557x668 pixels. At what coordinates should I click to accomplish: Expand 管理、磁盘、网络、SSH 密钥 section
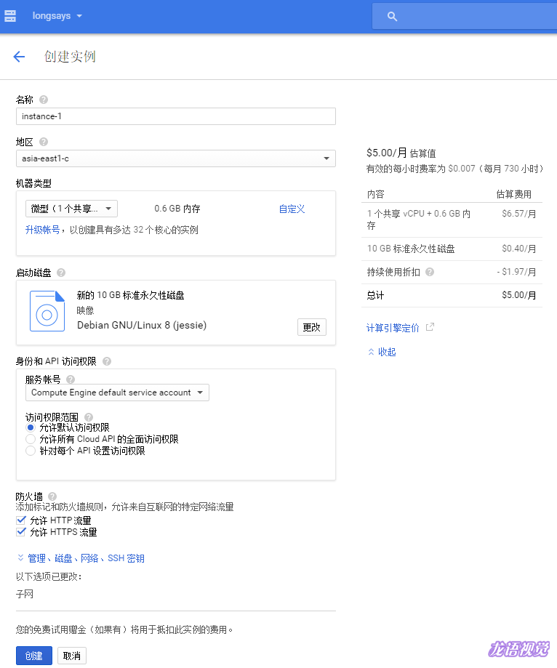point(81,558)
